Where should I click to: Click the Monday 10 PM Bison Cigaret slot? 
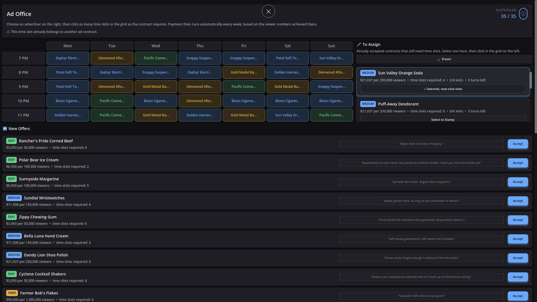[68, 101]
